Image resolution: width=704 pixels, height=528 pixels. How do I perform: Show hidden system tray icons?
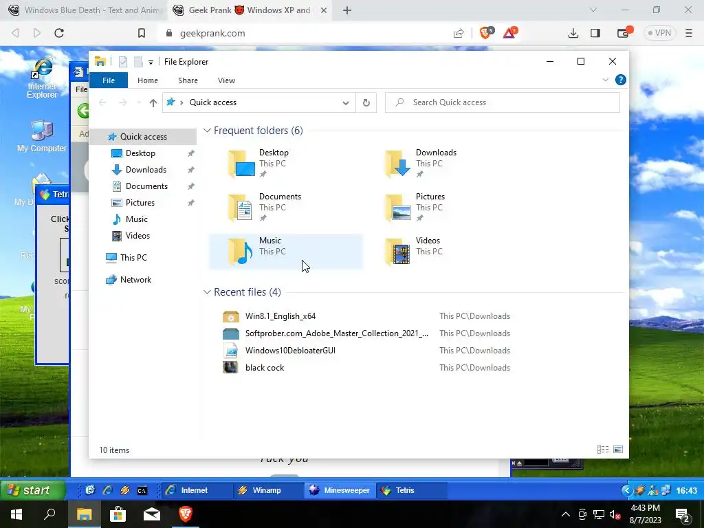pos(566,514)
